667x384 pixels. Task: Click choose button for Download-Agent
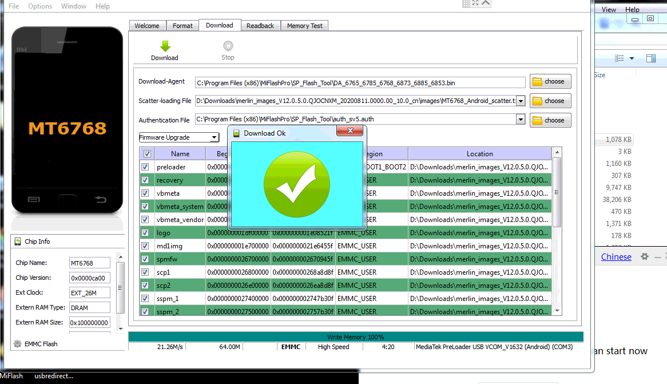click(x=550, y=81)
